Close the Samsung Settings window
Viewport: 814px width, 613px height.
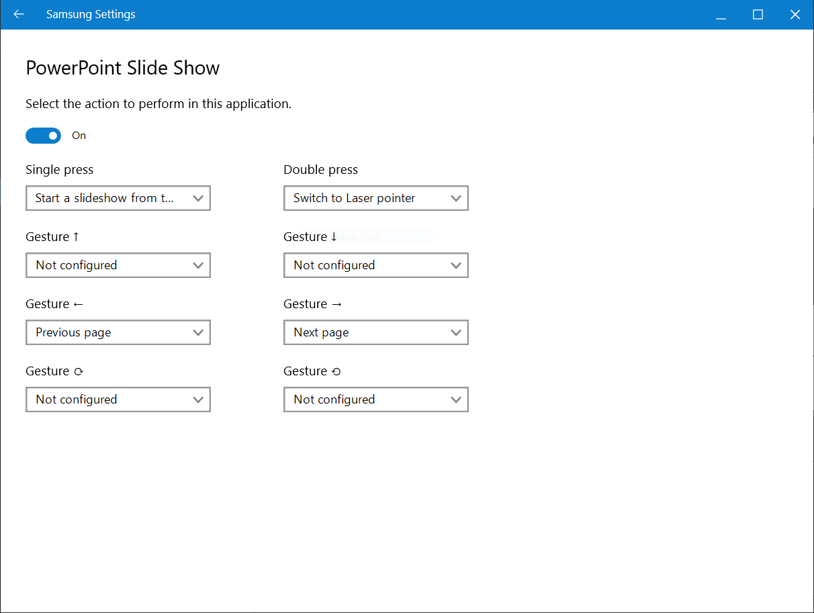tap(795, 14)
